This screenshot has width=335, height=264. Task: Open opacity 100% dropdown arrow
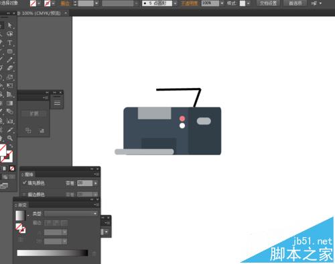(x=222, y=3)
